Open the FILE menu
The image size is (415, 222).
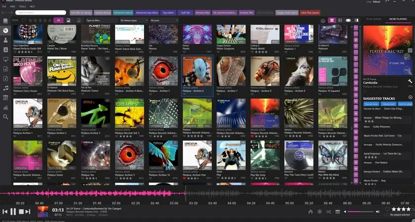4,6
